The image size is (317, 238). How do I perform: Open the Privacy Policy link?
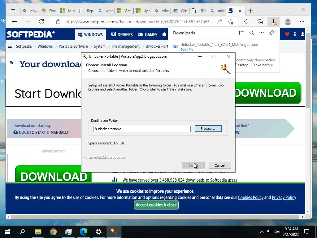[x=284, y=197]
